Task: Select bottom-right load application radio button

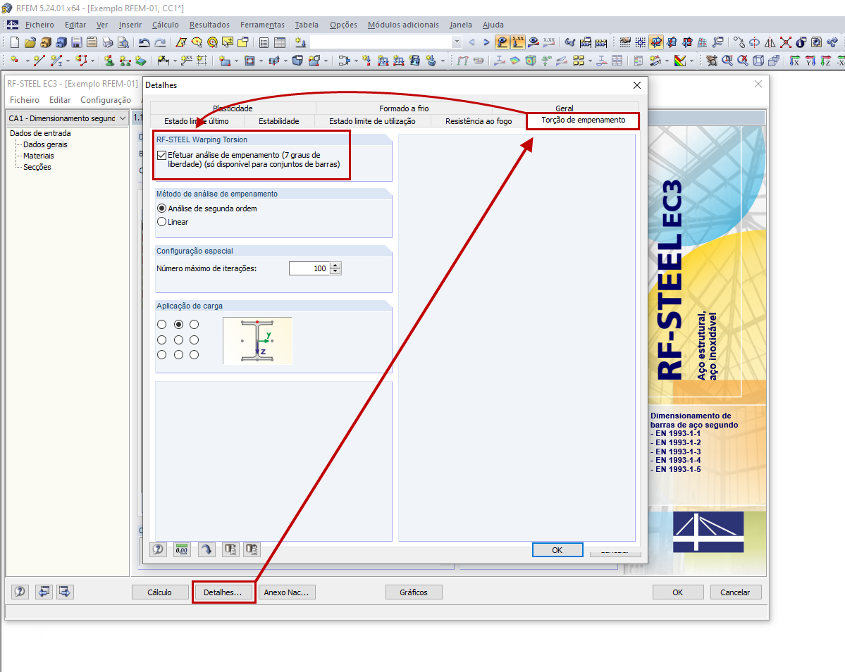Action: pos(194,355)
